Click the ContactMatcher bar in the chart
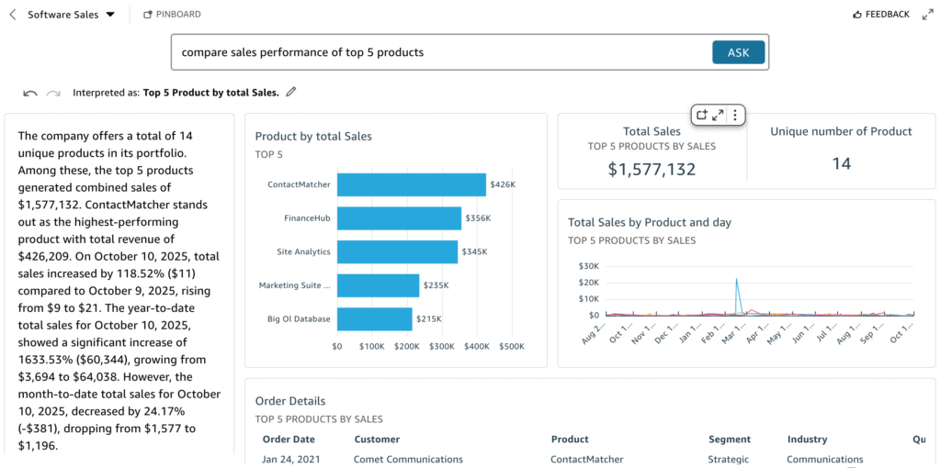Viewport: 941px width, 468px height. click(x=411, y=184)
